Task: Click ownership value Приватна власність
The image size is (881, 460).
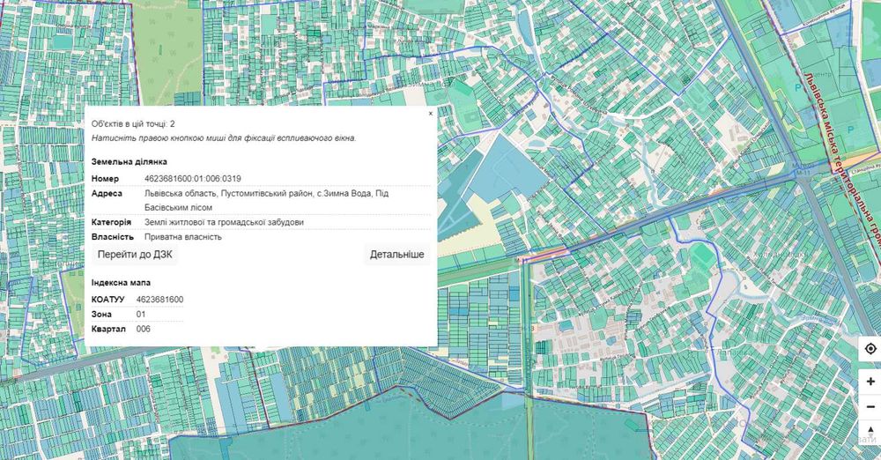Action: coord(182,237)
